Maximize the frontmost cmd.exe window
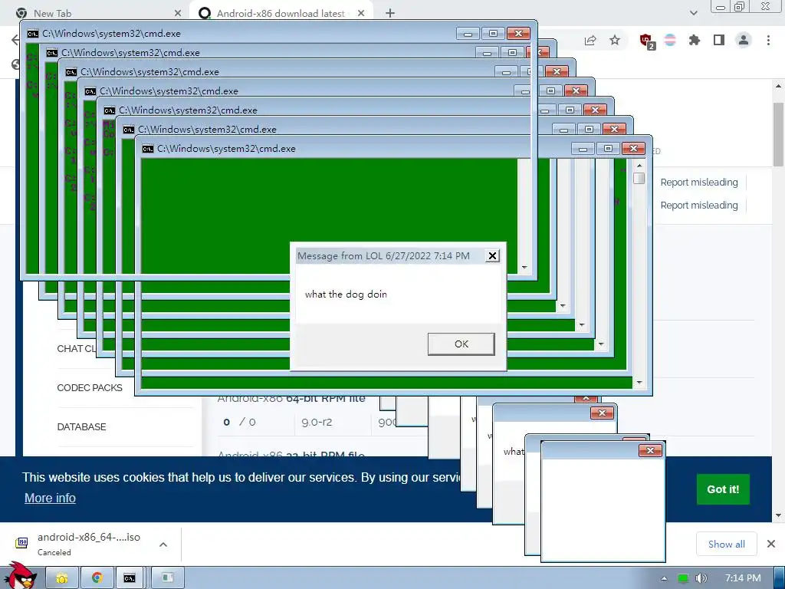Viewport: 785px width, 589px height. click(x=608, y=149)
